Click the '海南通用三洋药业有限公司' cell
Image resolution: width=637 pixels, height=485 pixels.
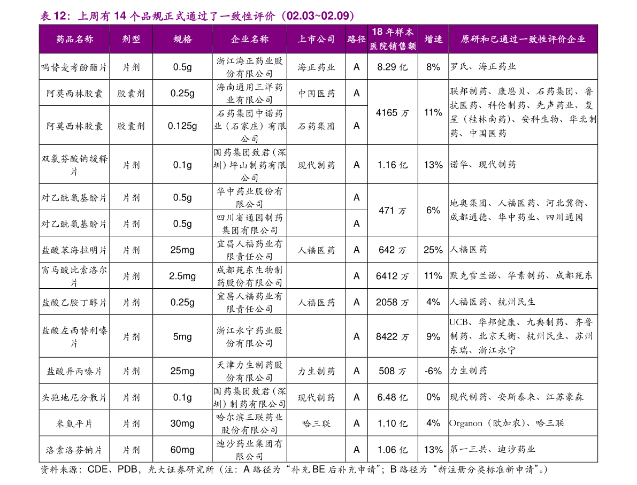coord(249,93)
